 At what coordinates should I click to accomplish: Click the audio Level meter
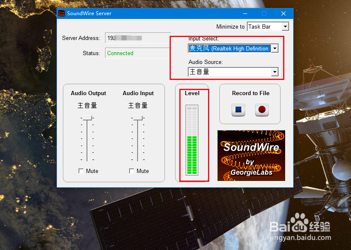point(192,140)
